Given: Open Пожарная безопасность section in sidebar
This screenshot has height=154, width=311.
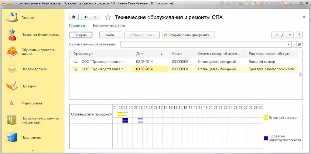Looking at the screenshot, I should click(40, 35).
